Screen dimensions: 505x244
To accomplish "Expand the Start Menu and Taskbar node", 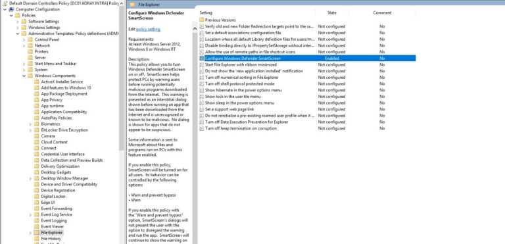I will coord(24,64).
